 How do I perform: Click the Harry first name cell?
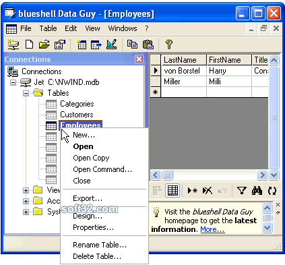pyautogui.click(x=229, y=71)
